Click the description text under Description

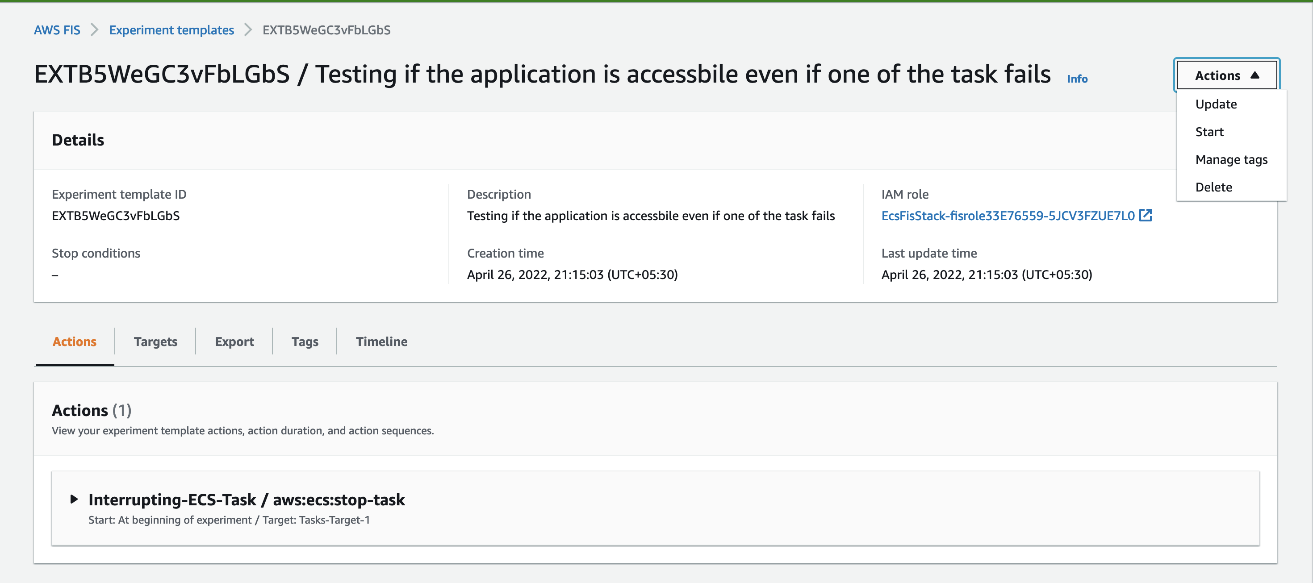point(650,216)
